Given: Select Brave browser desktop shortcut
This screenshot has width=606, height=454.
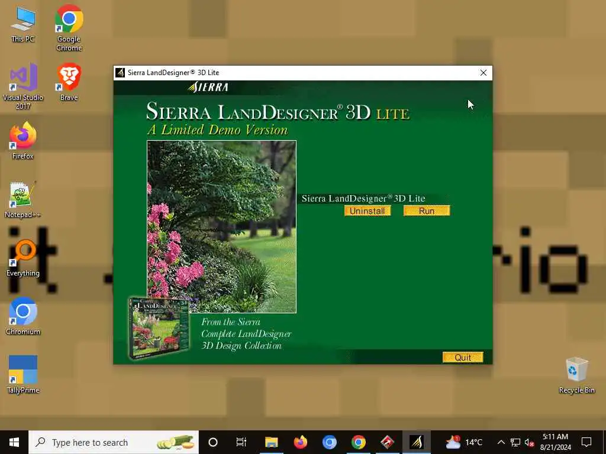Looking at the screenshot, I should point(69,82).
